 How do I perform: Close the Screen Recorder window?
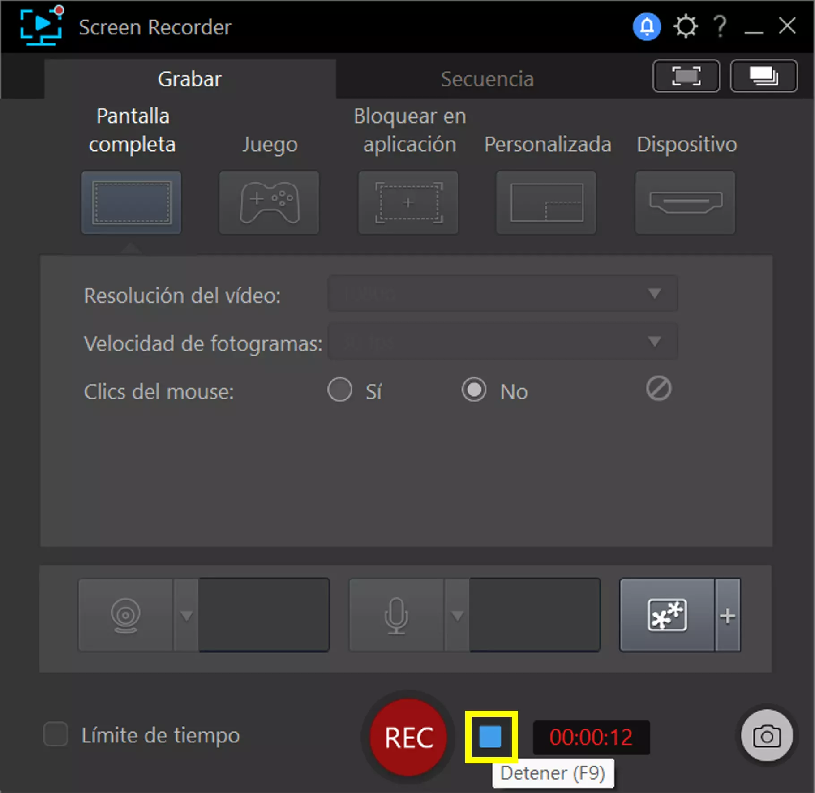tap(787, 26)
